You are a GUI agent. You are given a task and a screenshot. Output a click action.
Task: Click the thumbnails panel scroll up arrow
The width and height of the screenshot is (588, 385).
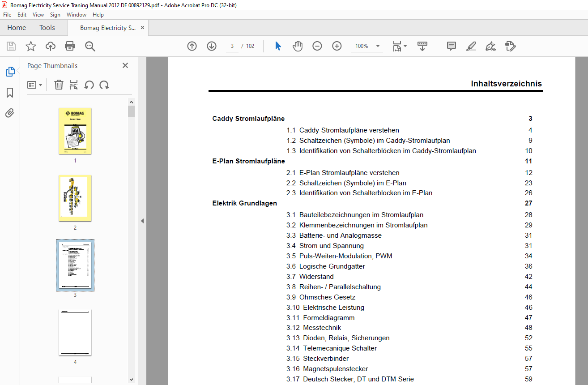(x=132, y=102)
